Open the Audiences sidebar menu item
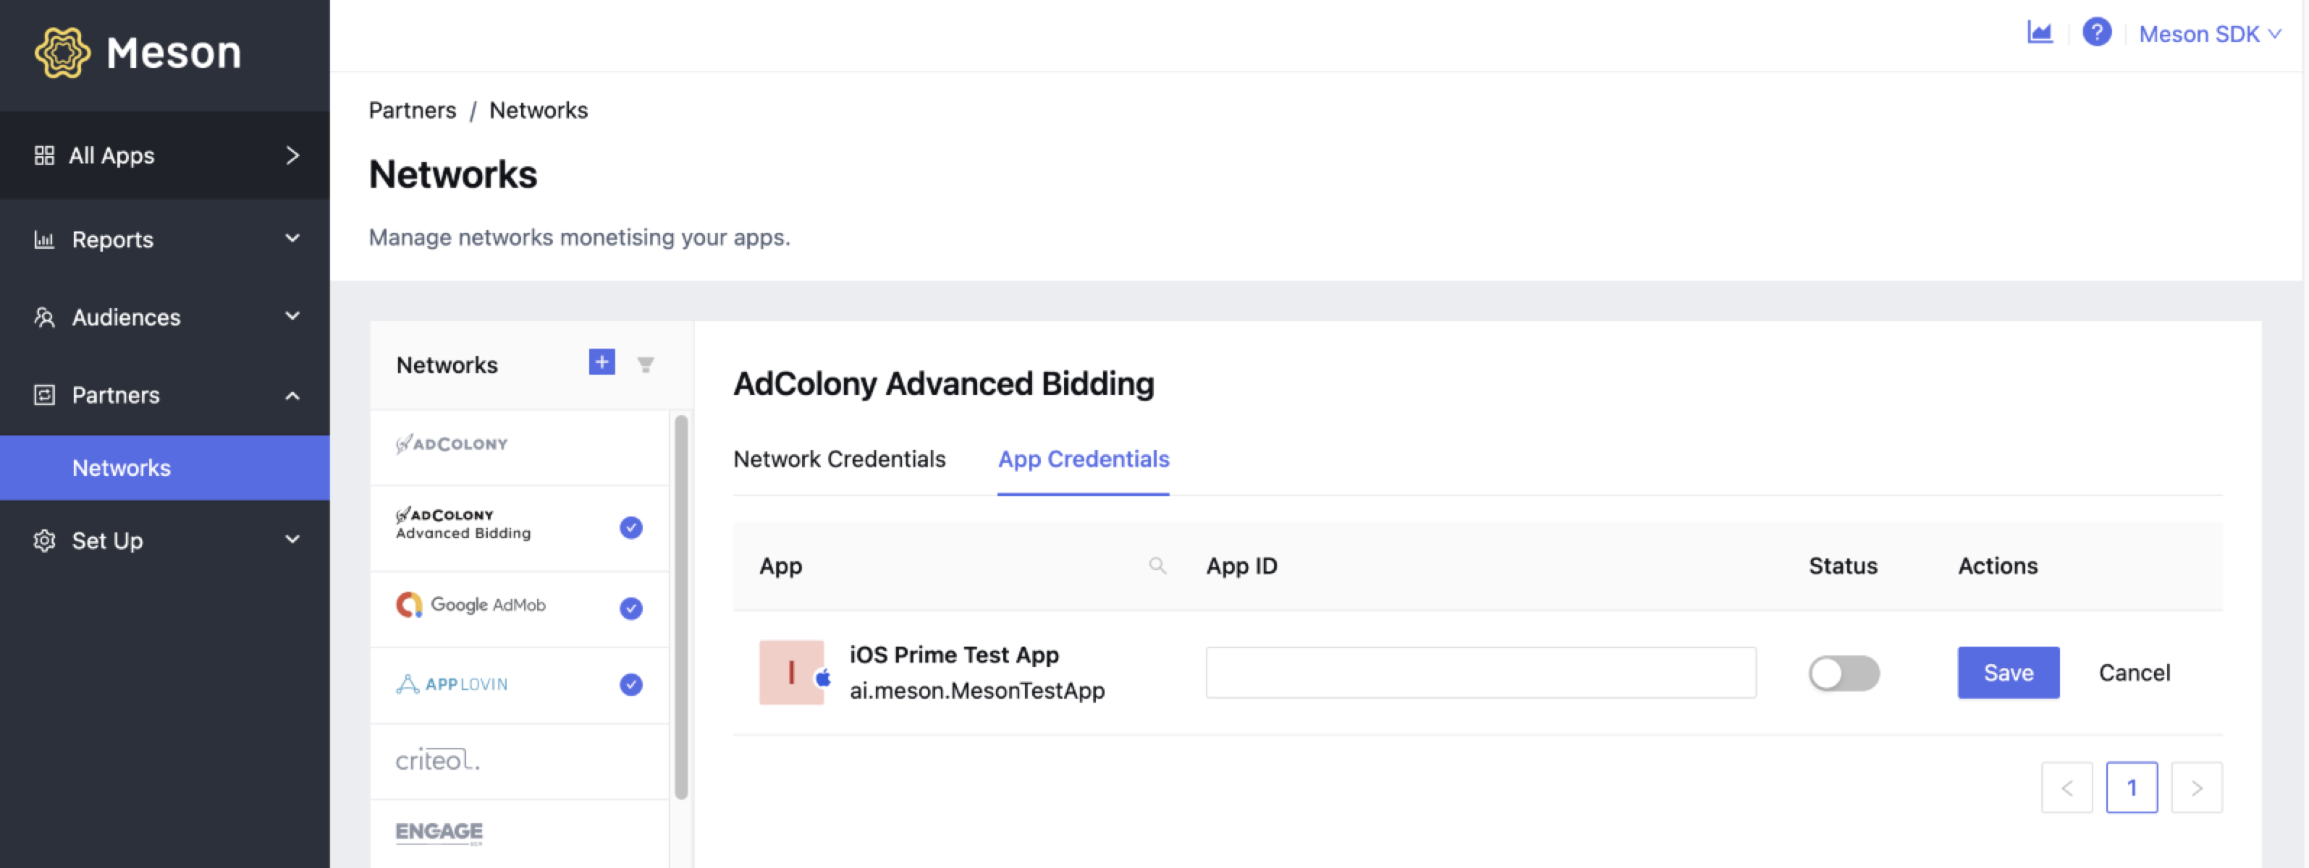The image size is (2309, 868). coord(165,317)
